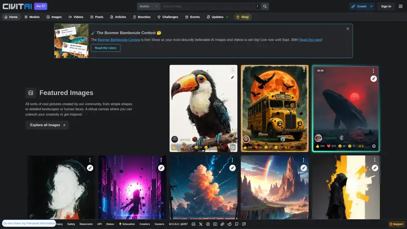The height and width of the screenshot is (229, 407).
Task: Open three-dot options on the school bus image
Action: pos(304,70)
